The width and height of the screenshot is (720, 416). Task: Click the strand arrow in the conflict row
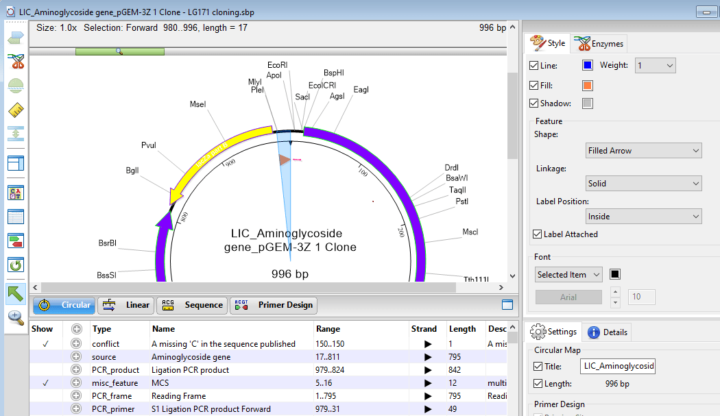pyautogui.click(x=428, y=344)
